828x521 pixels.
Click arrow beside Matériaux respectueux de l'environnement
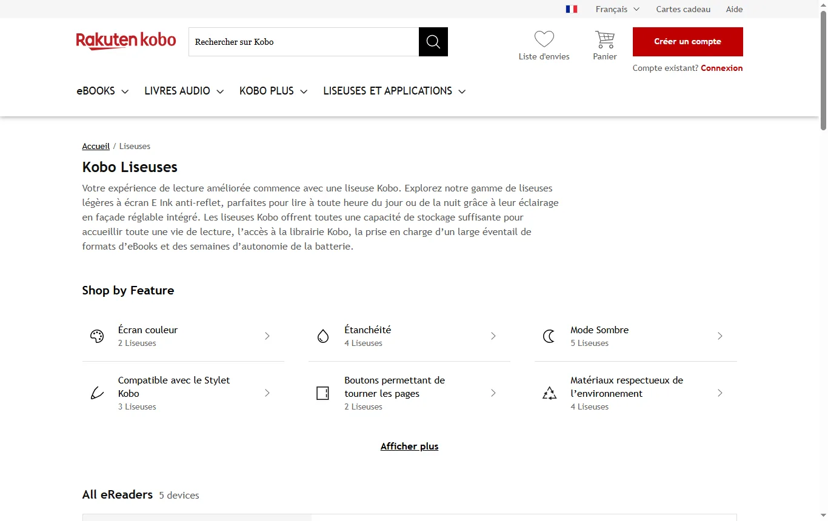coord(720,393)
